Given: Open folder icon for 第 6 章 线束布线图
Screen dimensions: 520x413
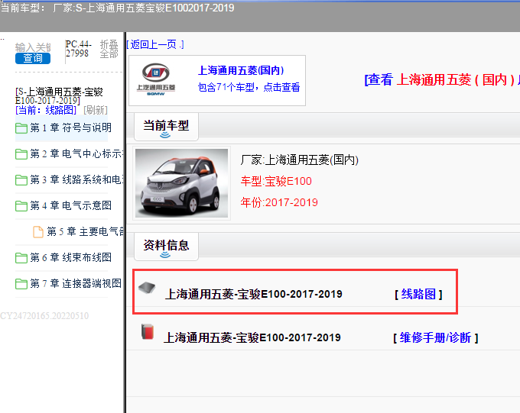Looking at the screenshot, I should (x=21, y=257).
